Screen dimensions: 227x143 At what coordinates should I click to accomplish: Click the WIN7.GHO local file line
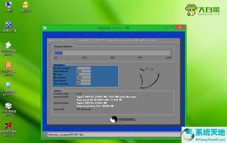click(x=99, y=100)
